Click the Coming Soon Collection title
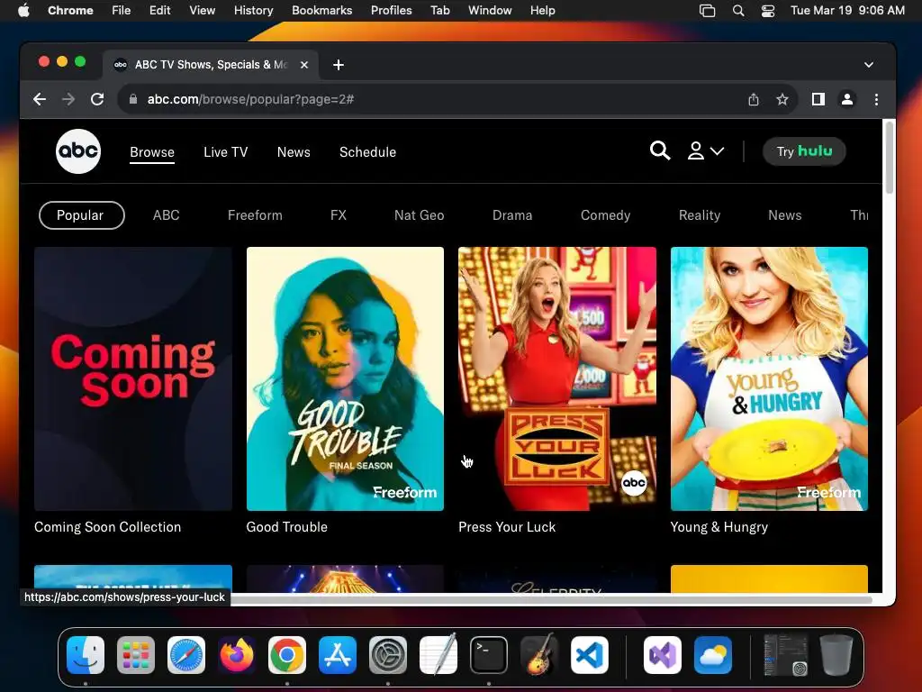 click(x=108, y=527)
